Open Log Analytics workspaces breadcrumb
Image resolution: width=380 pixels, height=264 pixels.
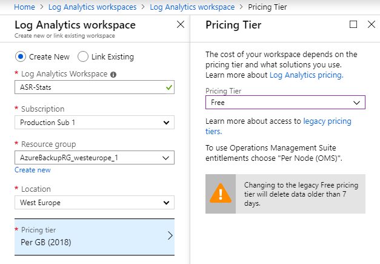(x=92, y=7)
